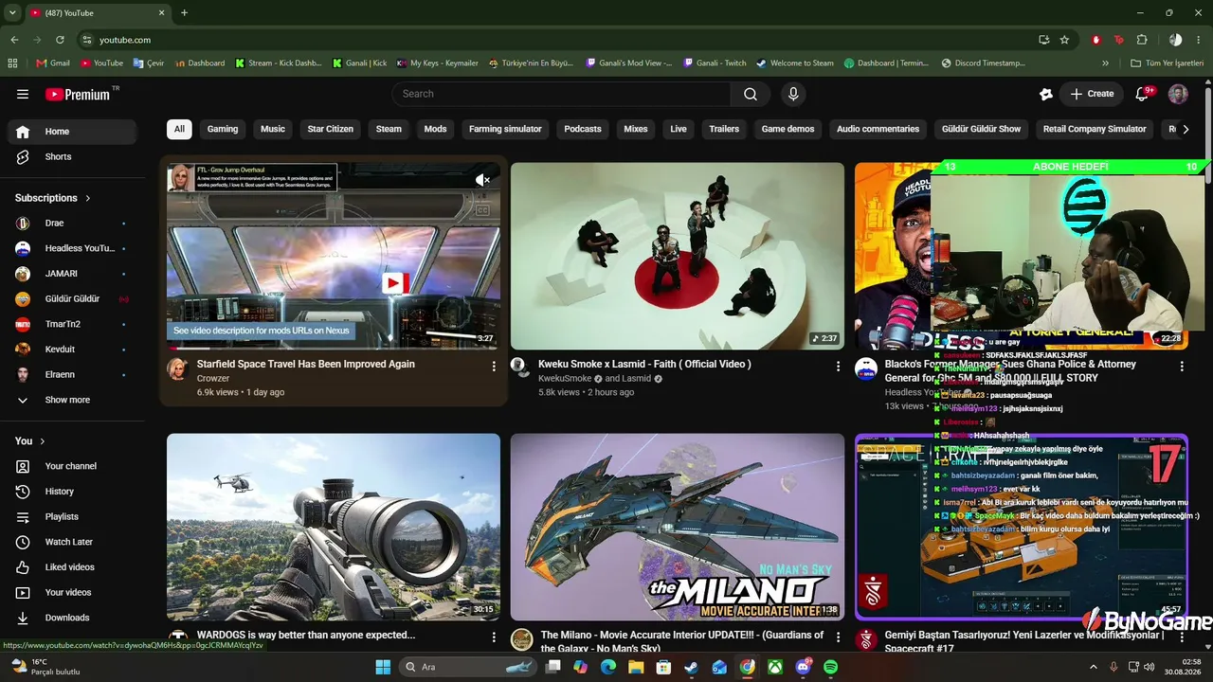Screen dimensions: 1213x682
Task: Select the Podcasts filter chip
Action: click(x=583, y=129)
